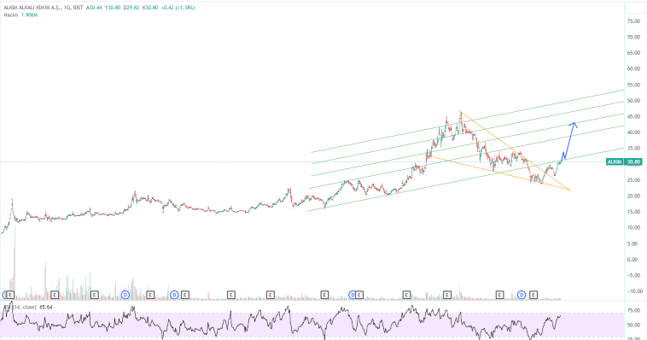Click the leftmost E earnings marker
Screen dimensions: 647x340
(x=11, y=295)
